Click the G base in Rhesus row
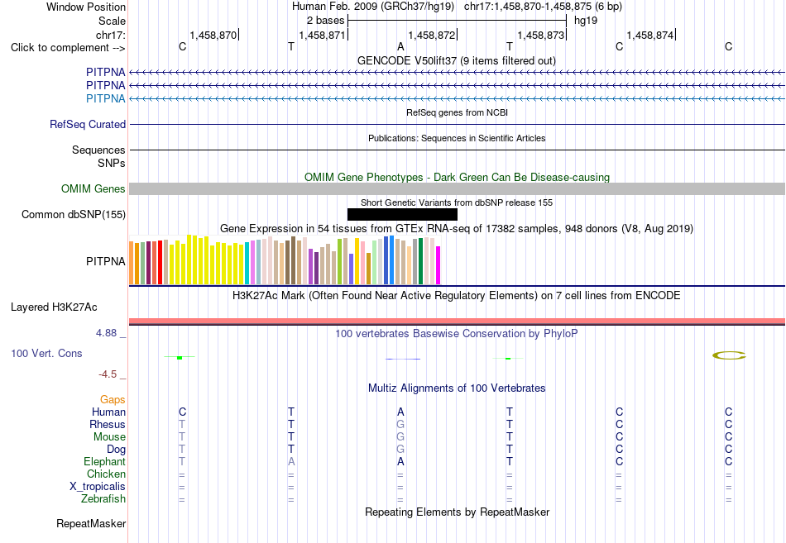786x543 pixels. pos(400,424)
